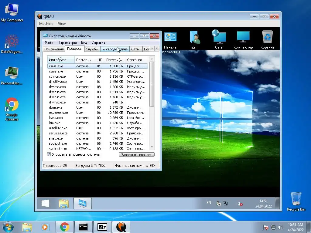Open My Computer desktop icon

click(12, 12)
